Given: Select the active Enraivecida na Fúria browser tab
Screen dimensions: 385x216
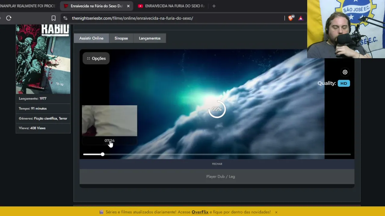Looking at the screenshot, I should 96,6.
